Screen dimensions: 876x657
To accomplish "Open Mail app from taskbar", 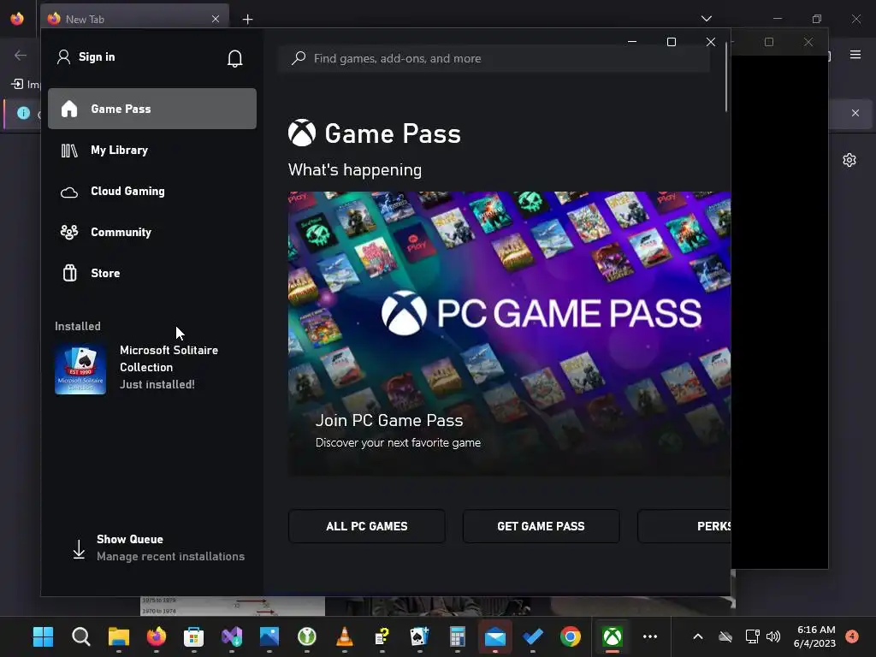I will pos(495,636).
